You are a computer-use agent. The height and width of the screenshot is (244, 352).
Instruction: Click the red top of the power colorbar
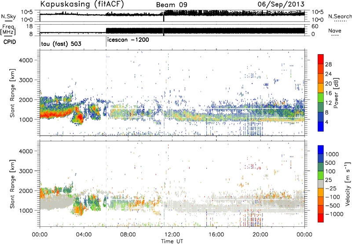pyautogui.click(x=321, y=59)
